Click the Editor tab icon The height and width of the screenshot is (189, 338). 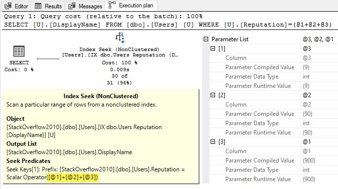pyautogui.click(x=8, y=6)
